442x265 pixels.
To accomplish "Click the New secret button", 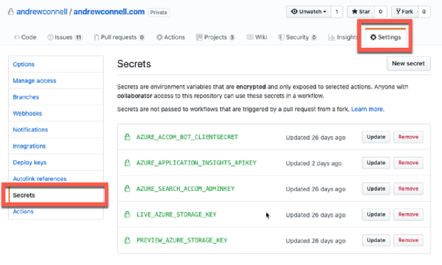I will click(408, 63).
